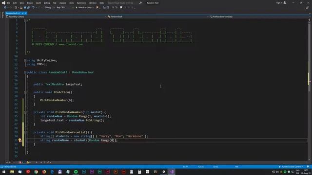Click the Navigate Backward toolbar icon
312x175 pixels.
coord(5,8)
